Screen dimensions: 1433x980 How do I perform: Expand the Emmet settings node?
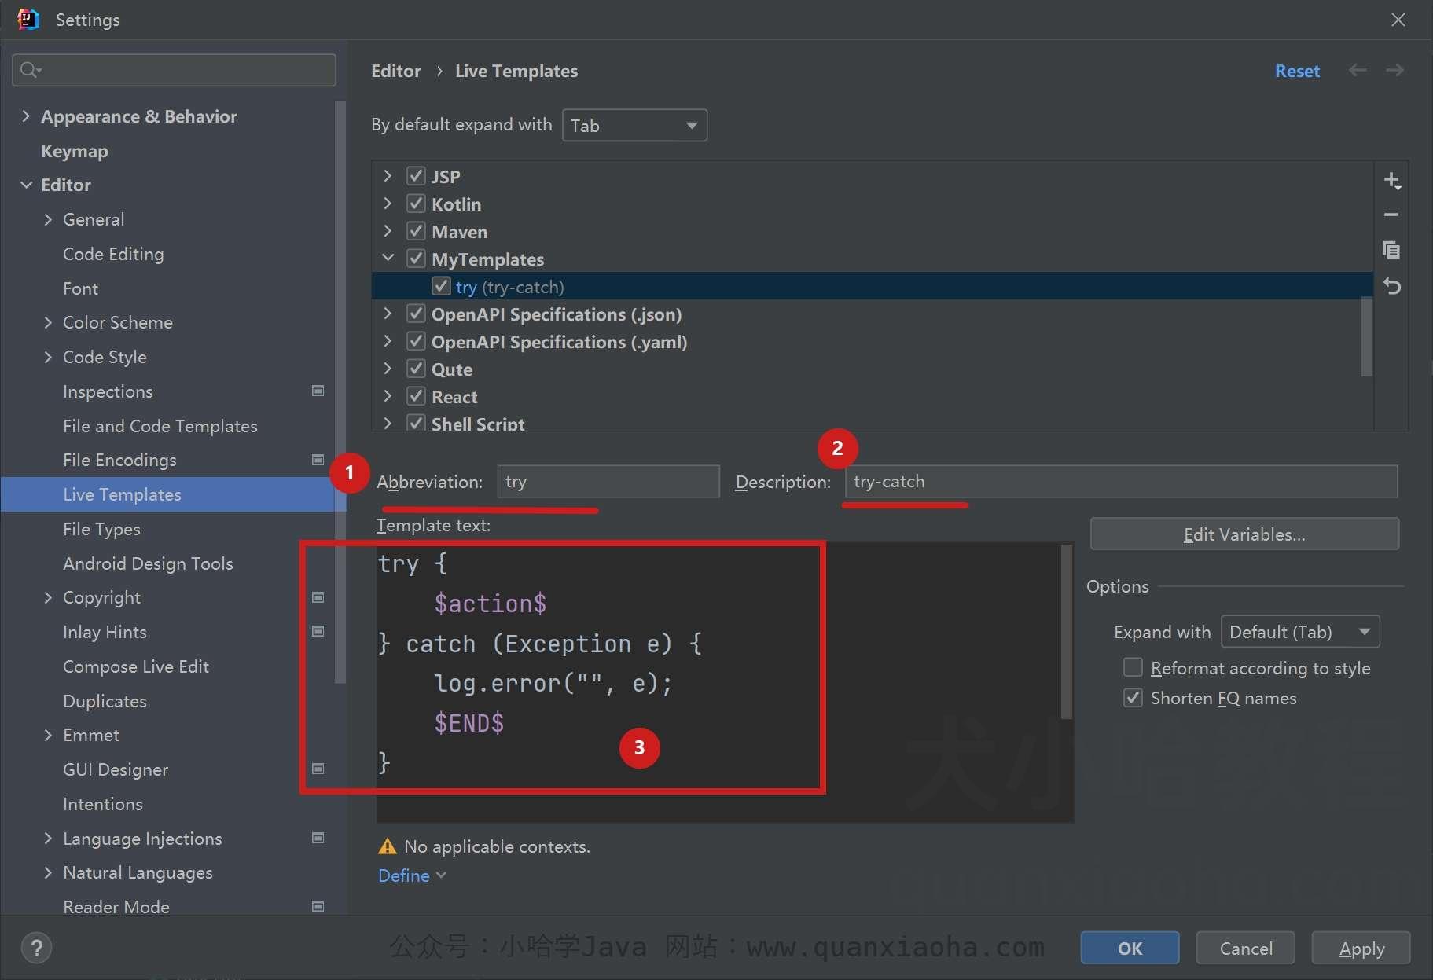click(x=48, y=735)
